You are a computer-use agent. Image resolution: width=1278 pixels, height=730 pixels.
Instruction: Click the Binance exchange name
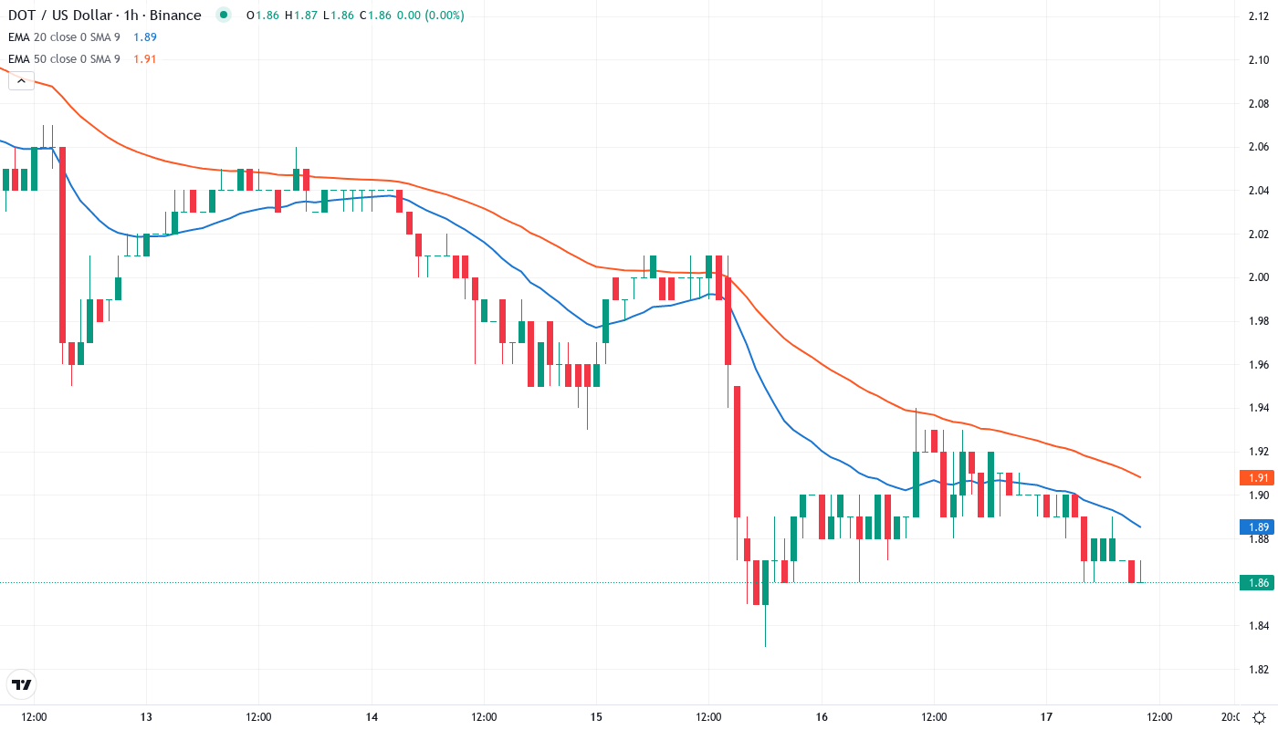(176, 15)
